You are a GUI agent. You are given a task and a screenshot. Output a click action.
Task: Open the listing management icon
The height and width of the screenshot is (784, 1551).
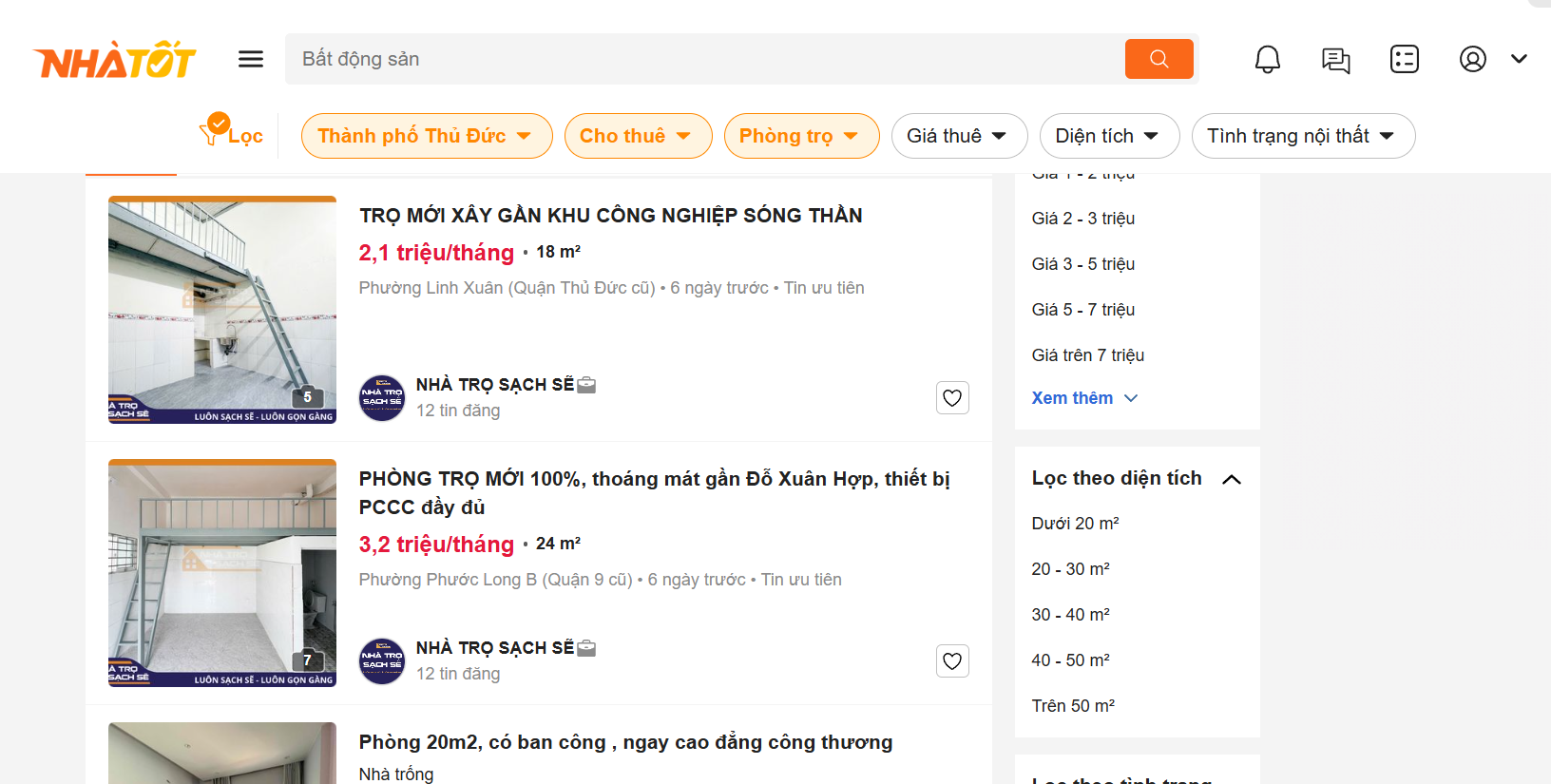click(1405, 59)
